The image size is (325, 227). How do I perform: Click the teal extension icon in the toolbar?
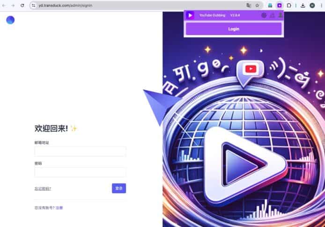pyautogui.click(x=270, y=5)
